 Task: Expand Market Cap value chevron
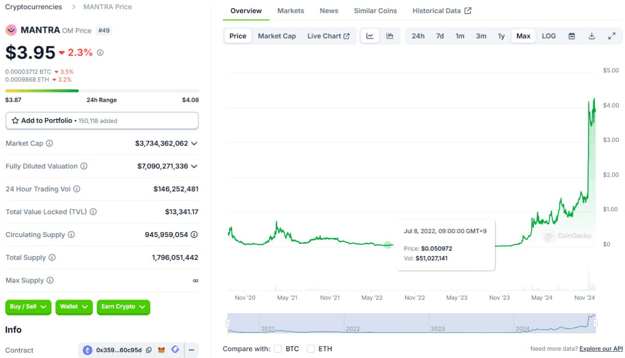coord(194,143)
